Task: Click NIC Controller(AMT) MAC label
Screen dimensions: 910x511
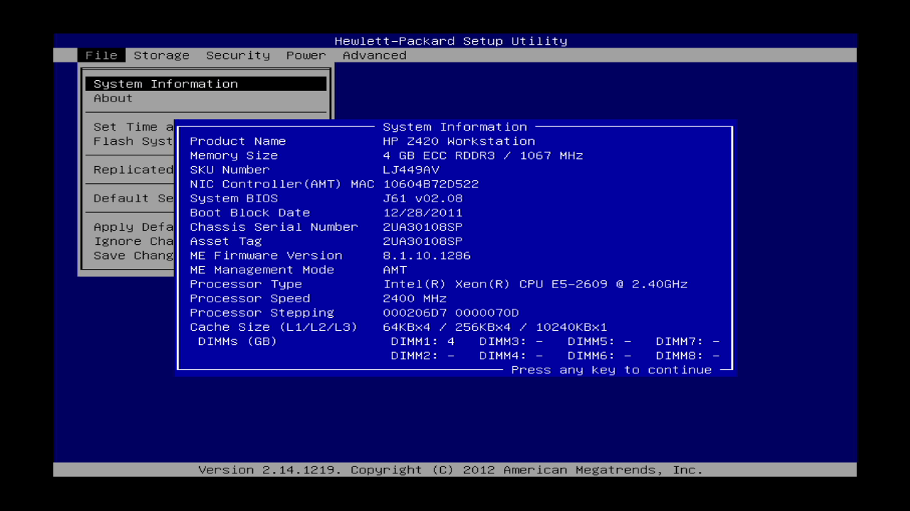Action: click(282, 184)
